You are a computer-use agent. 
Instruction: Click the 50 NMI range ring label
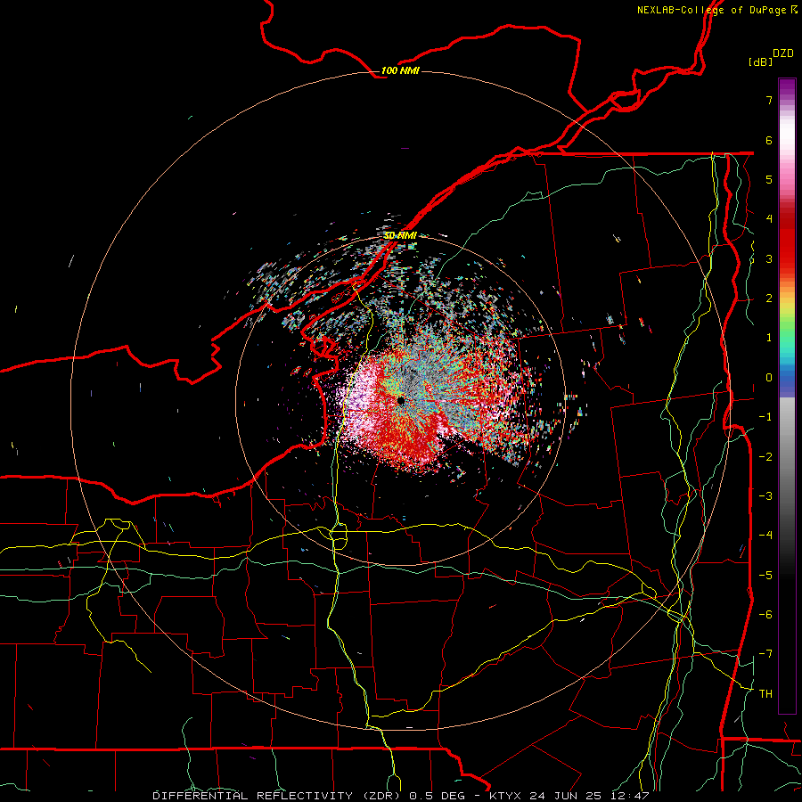pyautogui.click(x=400, y=235)
